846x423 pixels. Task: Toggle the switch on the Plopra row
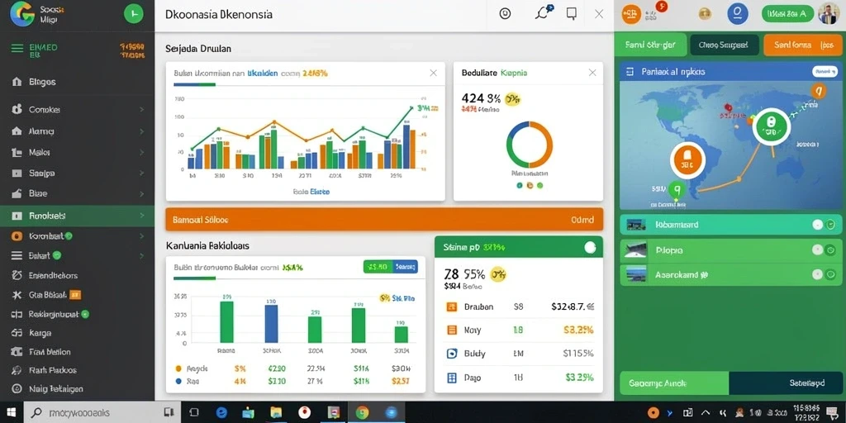tap(824, 250)
